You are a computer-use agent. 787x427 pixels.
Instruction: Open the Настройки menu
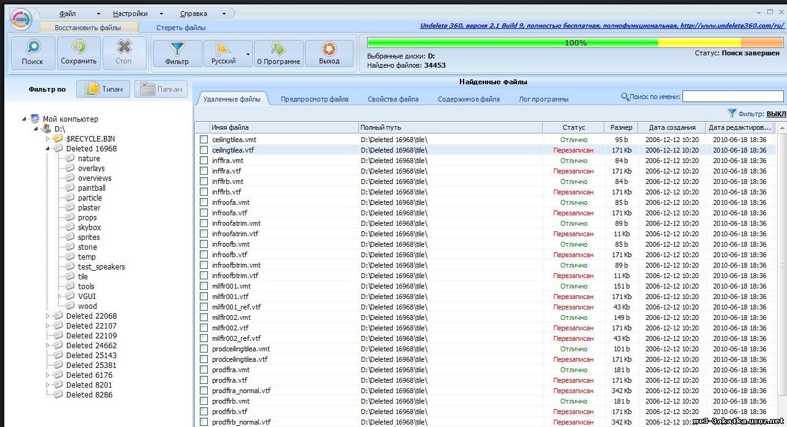(132, 14)
